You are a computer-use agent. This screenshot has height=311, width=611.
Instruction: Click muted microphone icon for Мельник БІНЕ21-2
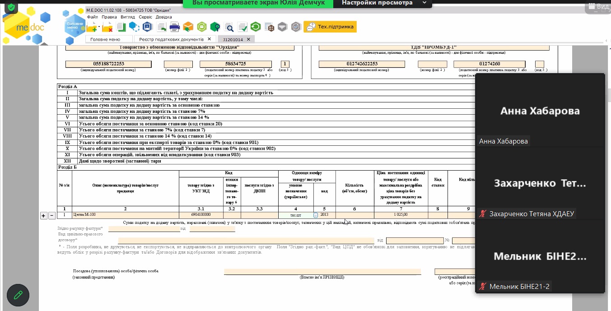(483, 286)
